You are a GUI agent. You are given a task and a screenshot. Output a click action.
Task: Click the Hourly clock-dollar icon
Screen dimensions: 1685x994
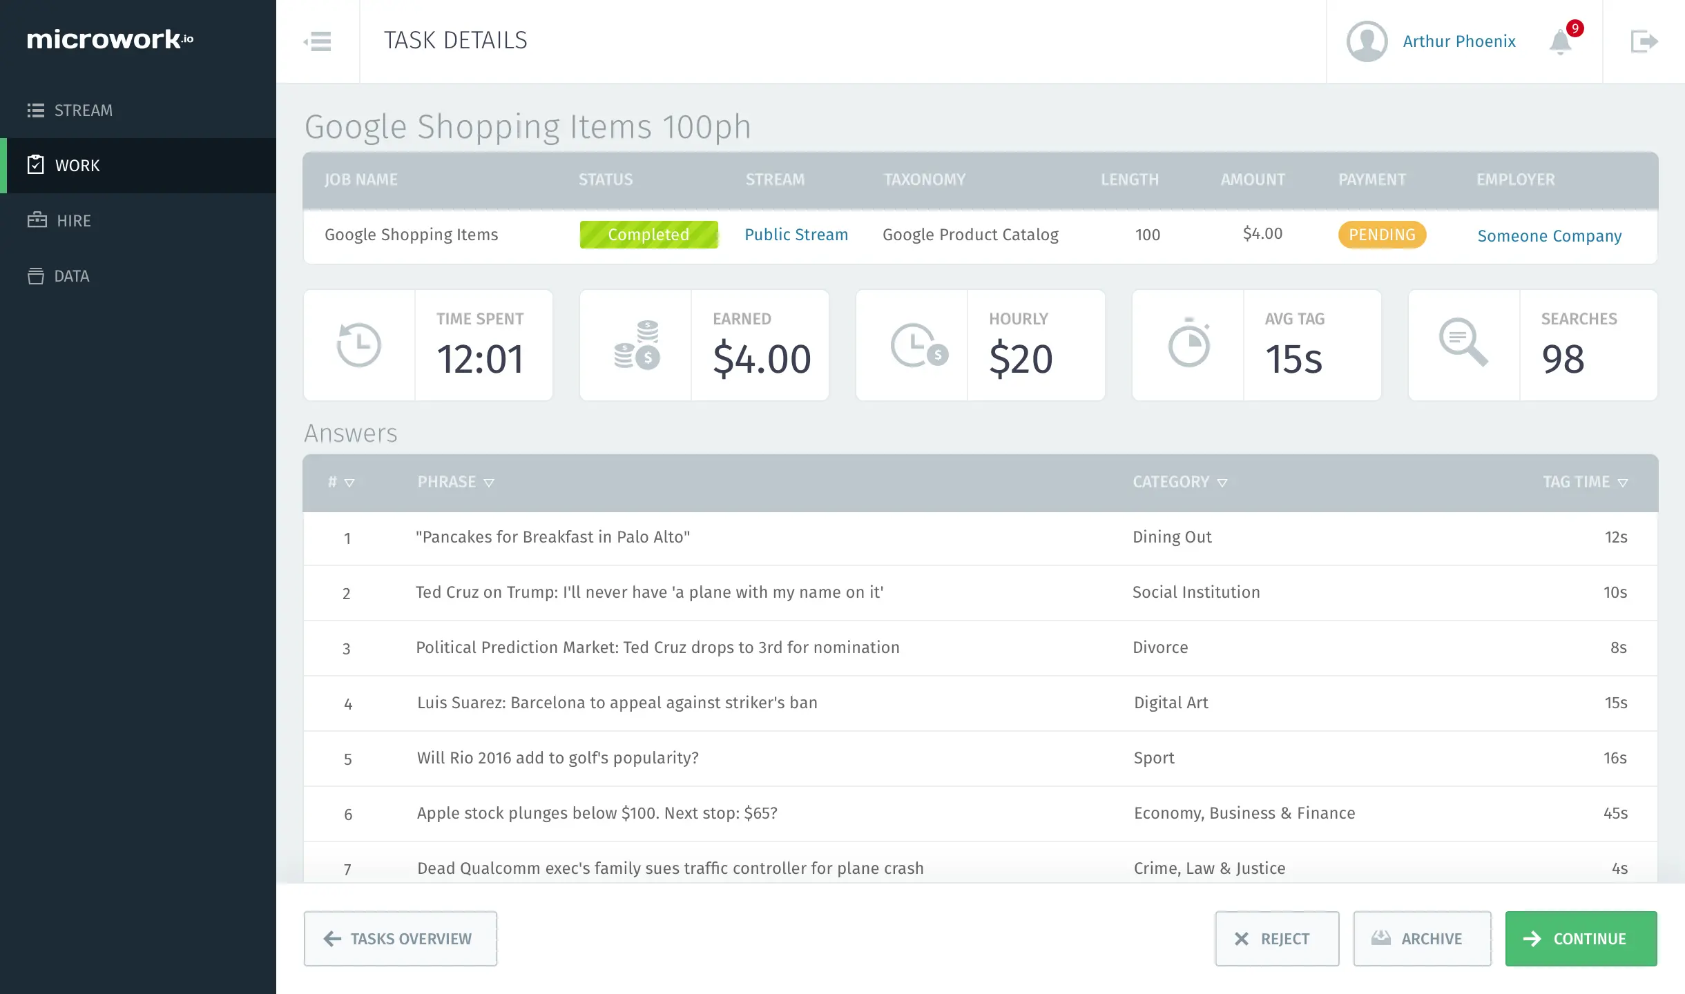918,344
